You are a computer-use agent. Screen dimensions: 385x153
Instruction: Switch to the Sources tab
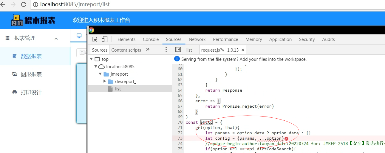click(x=174, y=39)
